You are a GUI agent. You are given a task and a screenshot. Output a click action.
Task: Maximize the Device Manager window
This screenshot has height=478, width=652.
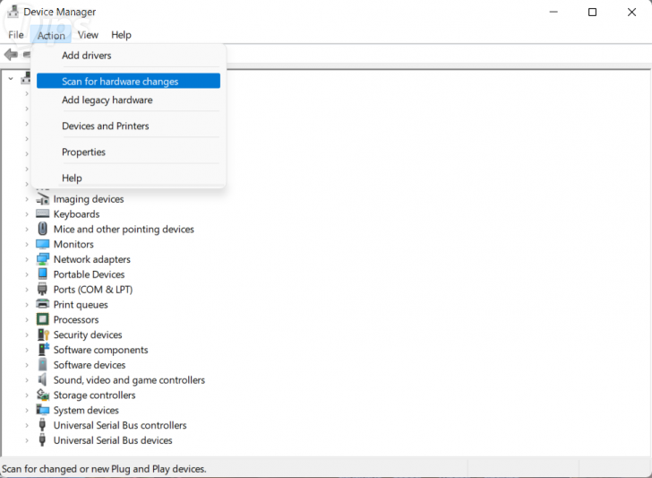(592, 12)
